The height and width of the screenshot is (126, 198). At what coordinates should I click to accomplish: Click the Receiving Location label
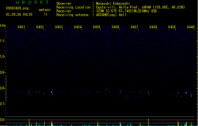click(73, 7)
